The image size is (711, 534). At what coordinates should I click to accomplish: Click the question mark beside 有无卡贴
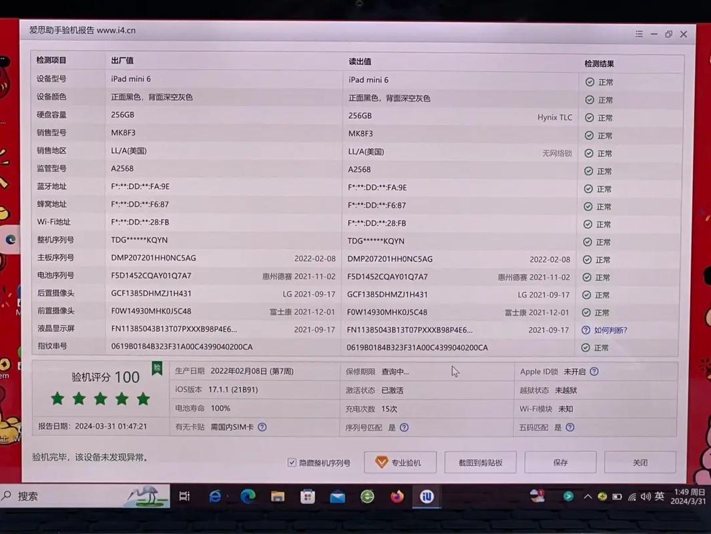click(262, 426)
